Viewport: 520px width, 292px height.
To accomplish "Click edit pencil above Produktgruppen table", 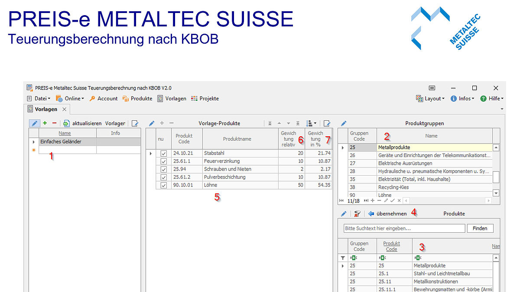I will [x=344, y=123].
